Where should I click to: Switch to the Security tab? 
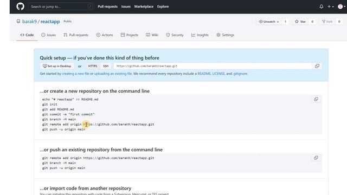click(x=175, y=35)
